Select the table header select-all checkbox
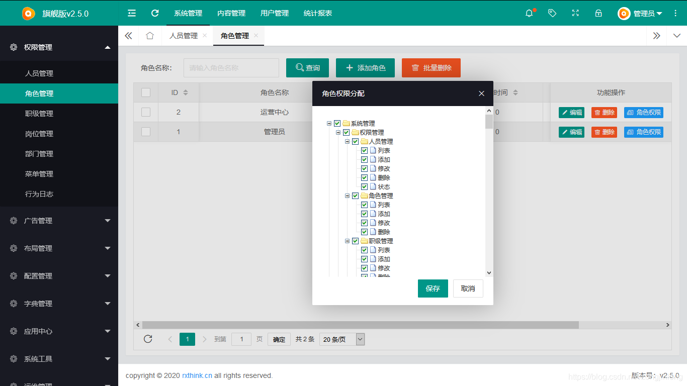This screenshot has height=386, width=687. (146, 92)
